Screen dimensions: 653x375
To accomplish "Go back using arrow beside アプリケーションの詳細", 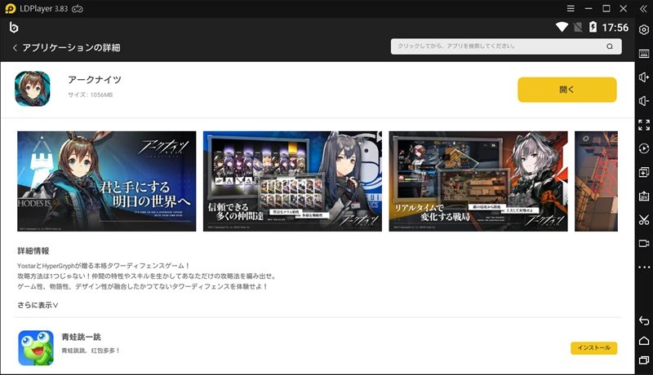I will pos(15,48).
